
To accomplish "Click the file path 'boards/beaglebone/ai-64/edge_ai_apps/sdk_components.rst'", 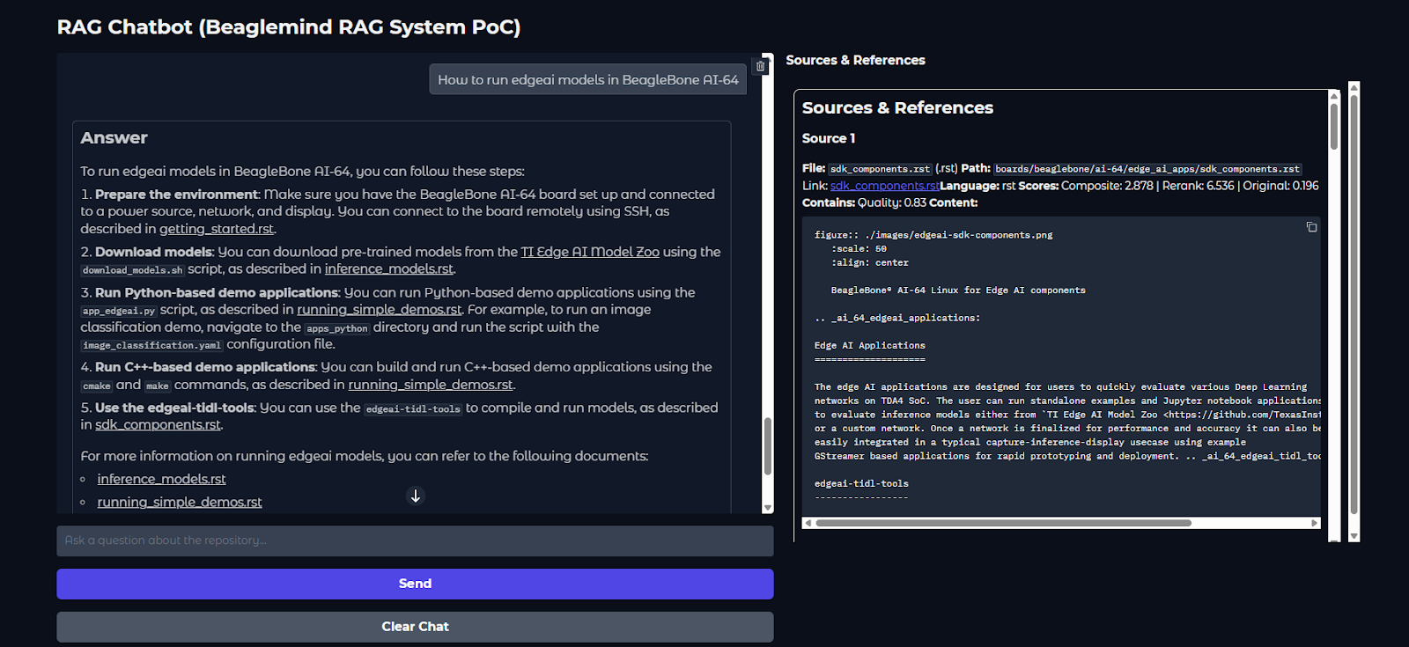I will click(x=1147, y=169).
